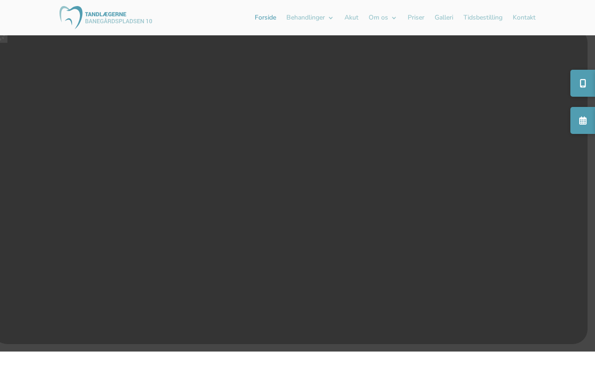View the Priser page
The image size is (595, 372).
point(416,18)
